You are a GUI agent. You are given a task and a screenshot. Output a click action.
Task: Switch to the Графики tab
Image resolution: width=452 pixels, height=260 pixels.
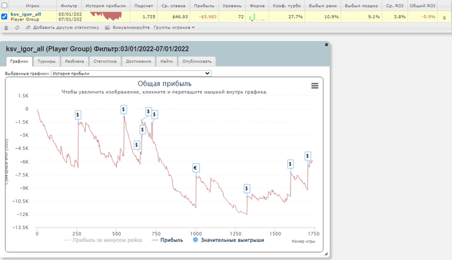point(19,61)
